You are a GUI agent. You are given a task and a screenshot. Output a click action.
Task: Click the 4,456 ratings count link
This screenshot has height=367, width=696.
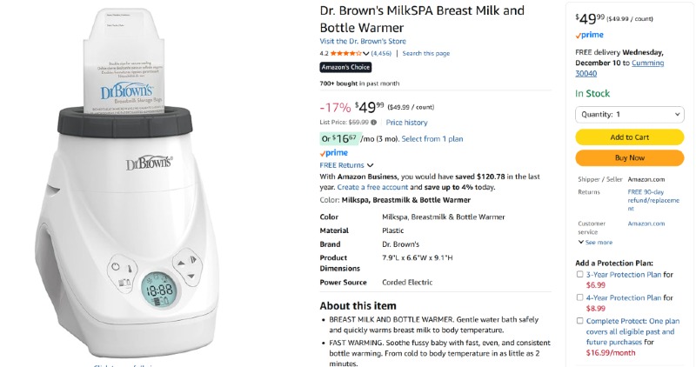(381, 53)
